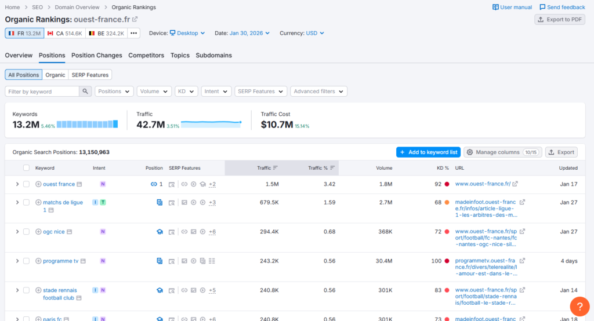Click the orange help question mark bubble
This screenshot has width=594, height=321.
pos(579,307)
